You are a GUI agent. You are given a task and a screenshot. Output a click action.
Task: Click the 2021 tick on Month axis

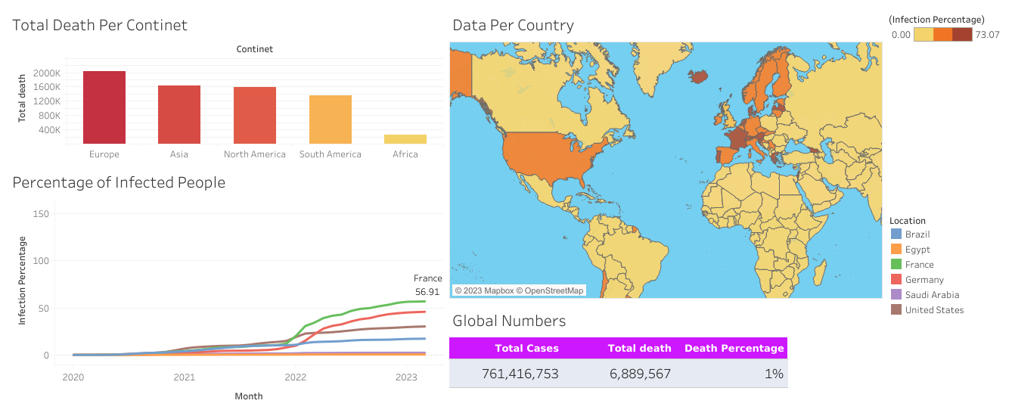point(185,377)
